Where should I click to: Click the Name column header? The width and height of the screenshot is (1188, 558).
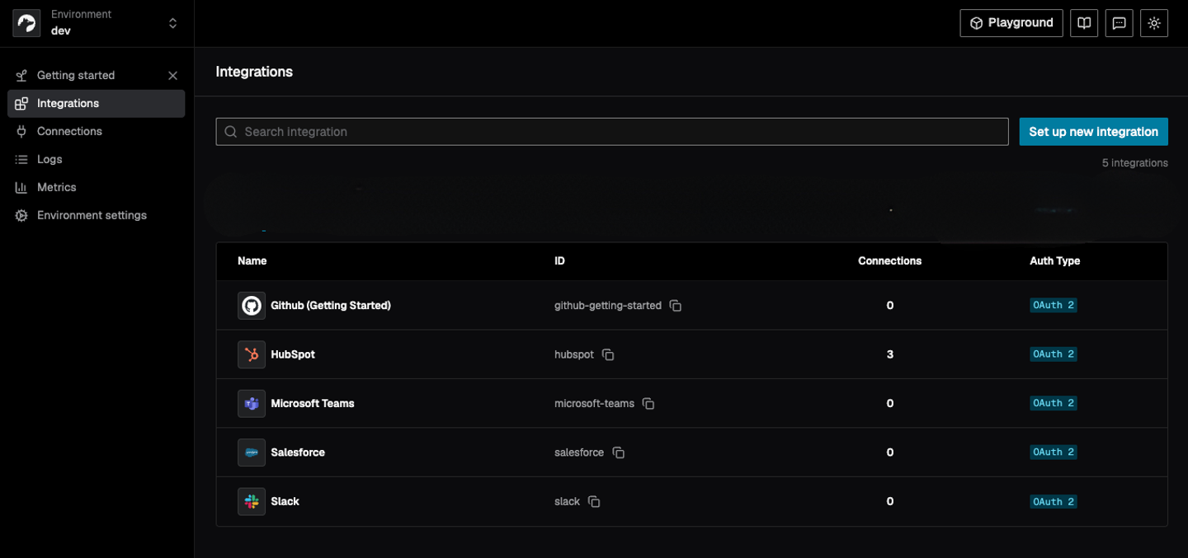click(x=252, y=261)
